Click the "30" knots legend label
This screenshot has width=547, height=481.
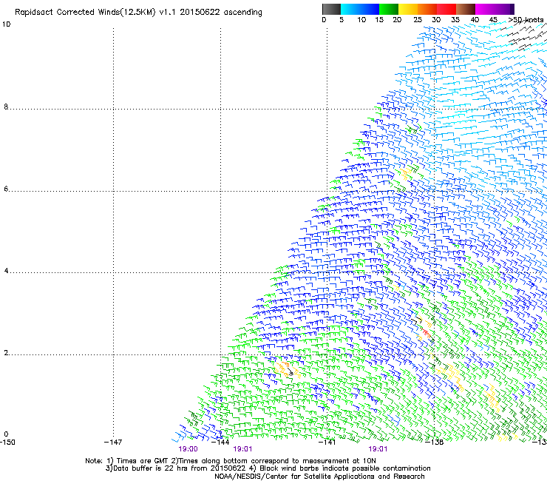(436, 20)
